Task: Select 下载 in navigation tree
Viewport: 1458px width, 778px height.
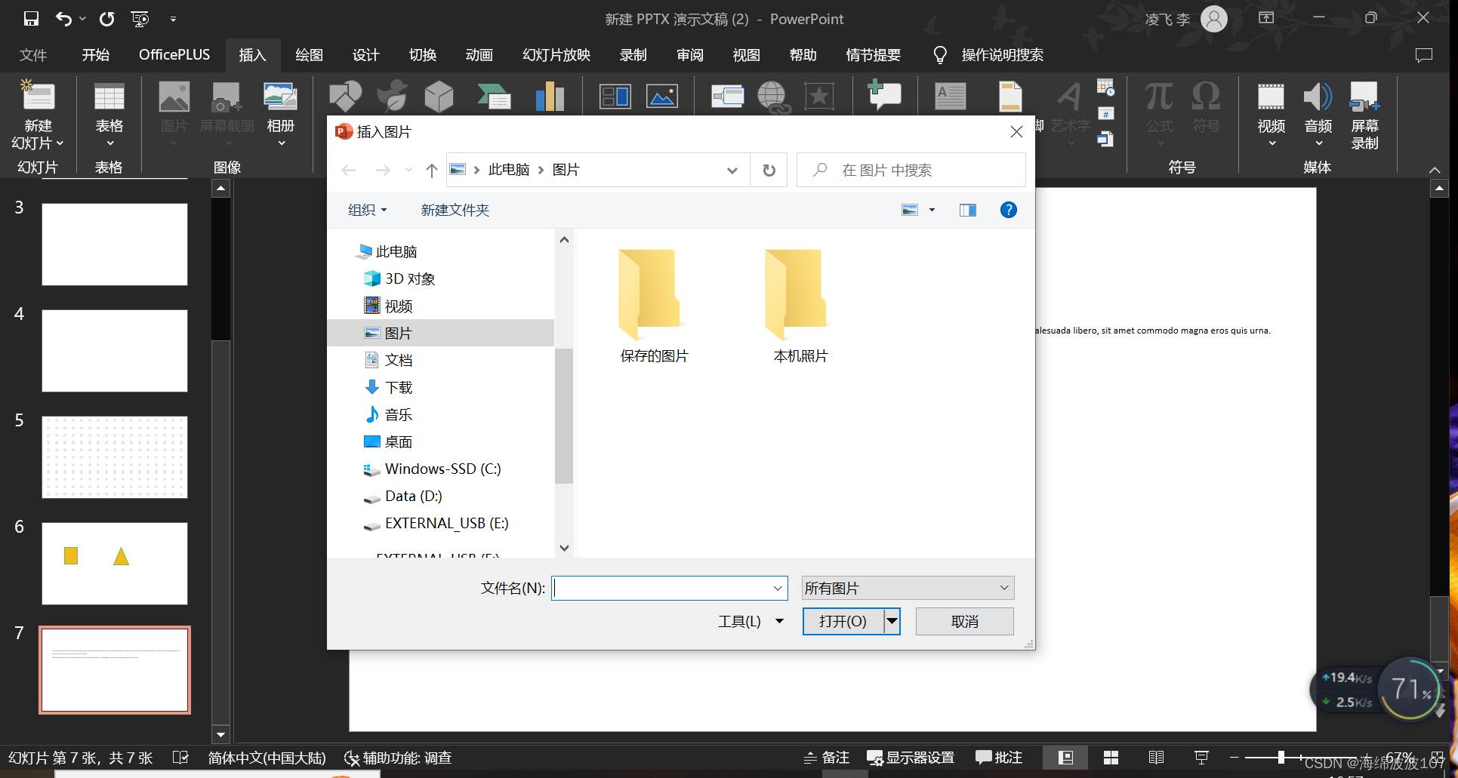Action: point(399,388)
